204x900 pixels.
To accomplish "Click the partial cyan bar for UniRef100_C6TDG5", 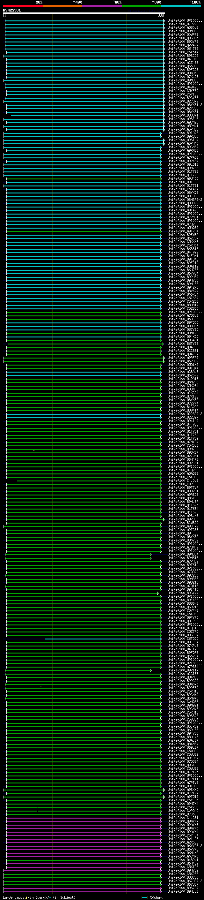I will point(103,639).
